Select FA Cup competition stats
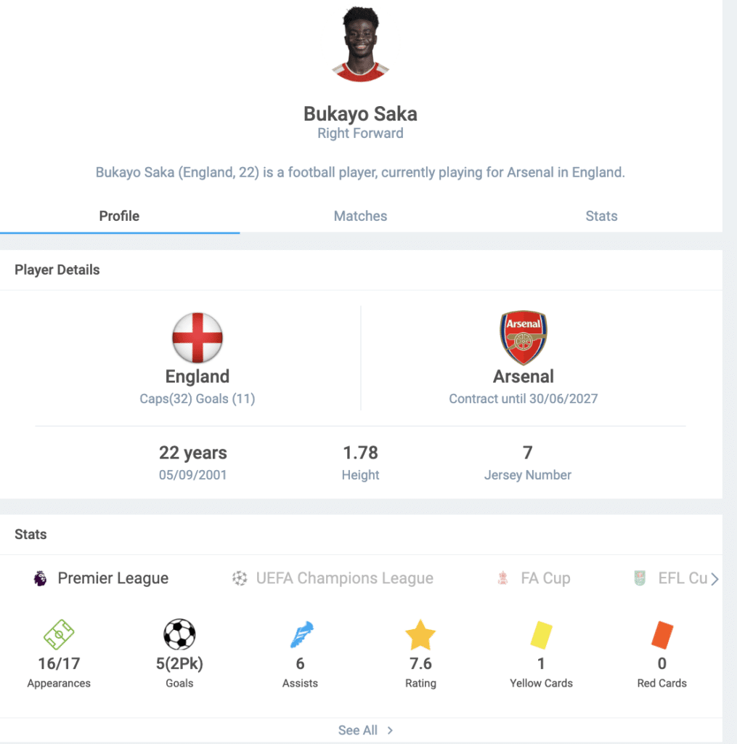 tap(545, 578)
